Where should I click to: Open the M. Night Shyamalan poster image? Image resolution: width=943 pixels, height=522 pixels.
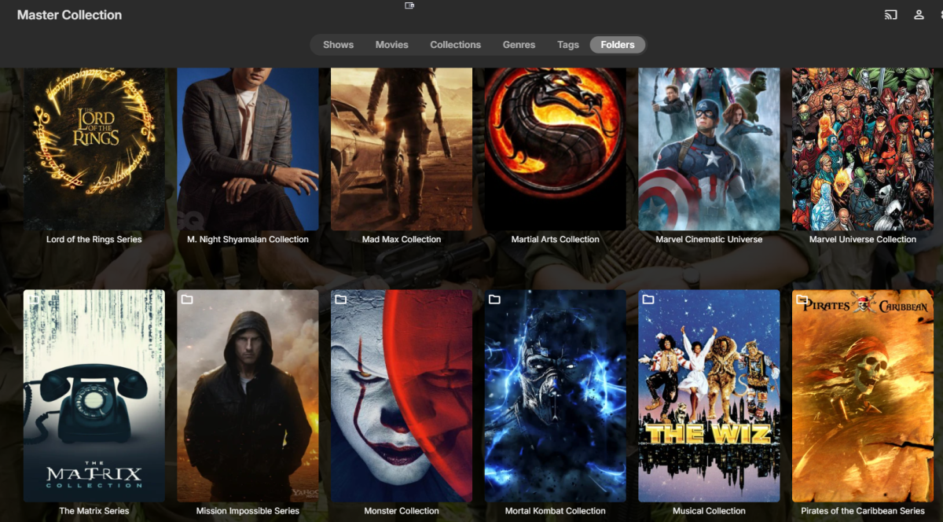click(248, 149)
